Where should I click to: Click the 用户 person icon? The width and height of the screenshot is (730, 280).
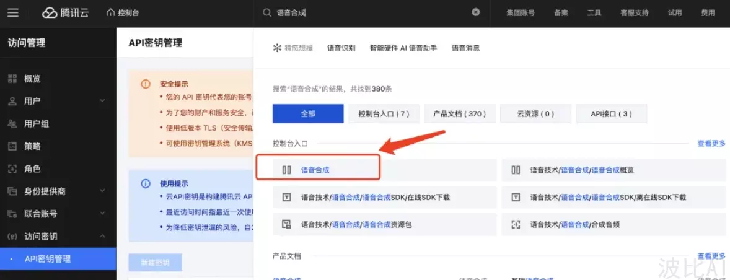(x=12, y=102)
